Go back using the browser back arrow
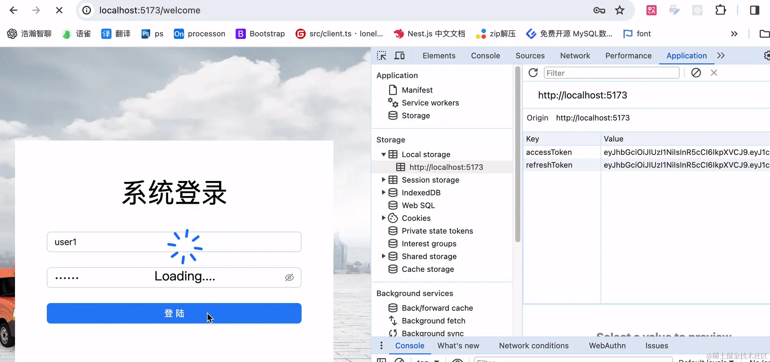 click(13, 10)
